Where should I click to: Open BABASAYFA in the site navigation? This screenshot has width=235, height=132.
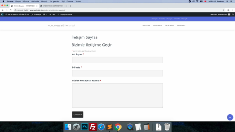(158, 25)
